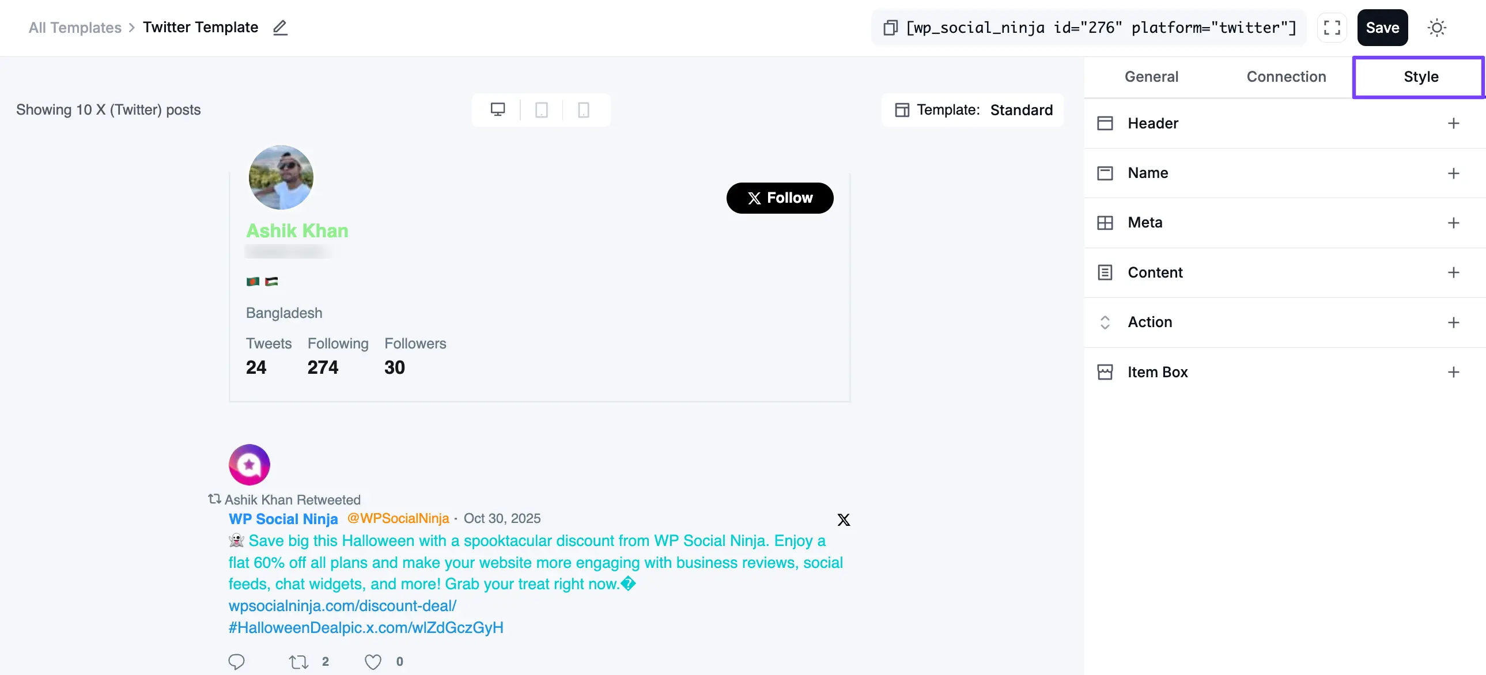
Task: Copy the wp_social_ninja shortcode
Action: (x=890, y=27)
